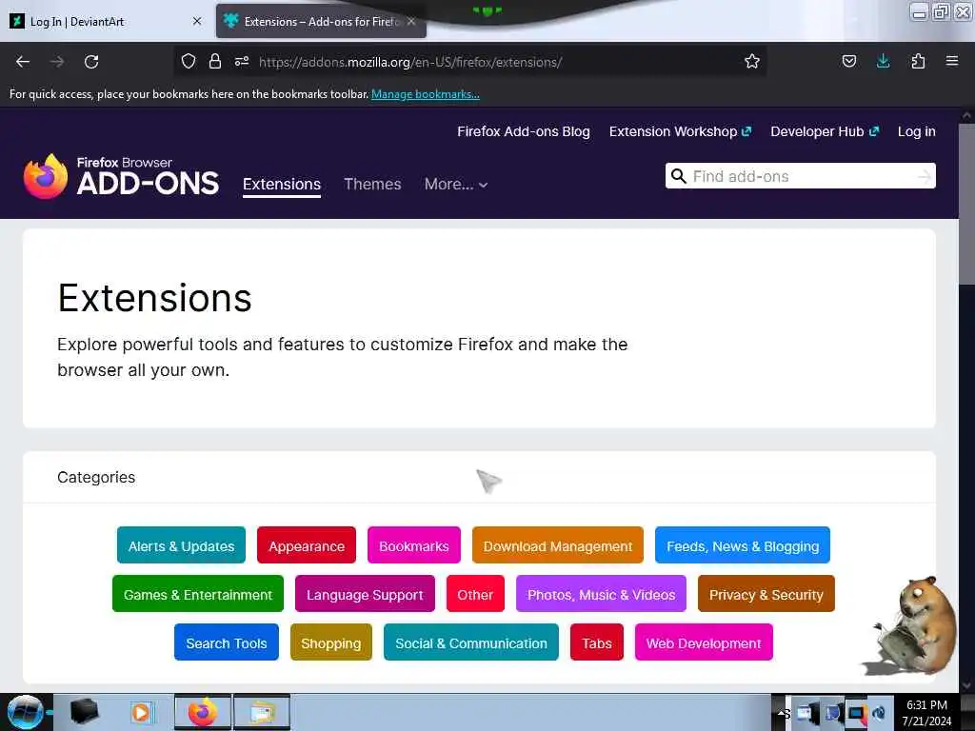Screen dimensions: 975x731
Task: Click the forward navigation arrow
Action: coord(56,62)
